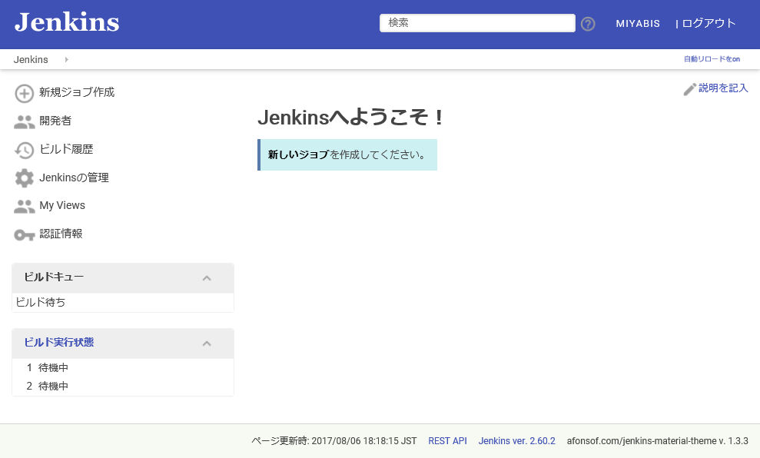Viewport: 760px width, 458px height.
Task: Click the Jenkins logo in the header
Action: tap(67, 22)
